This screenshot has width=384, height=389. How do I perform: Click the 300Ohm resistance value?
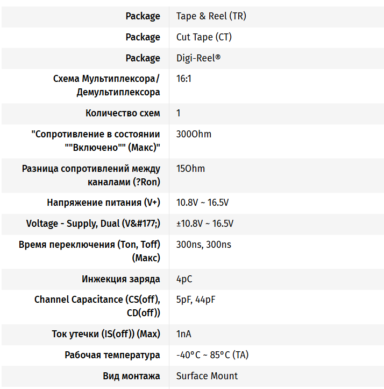click(194, 134)
